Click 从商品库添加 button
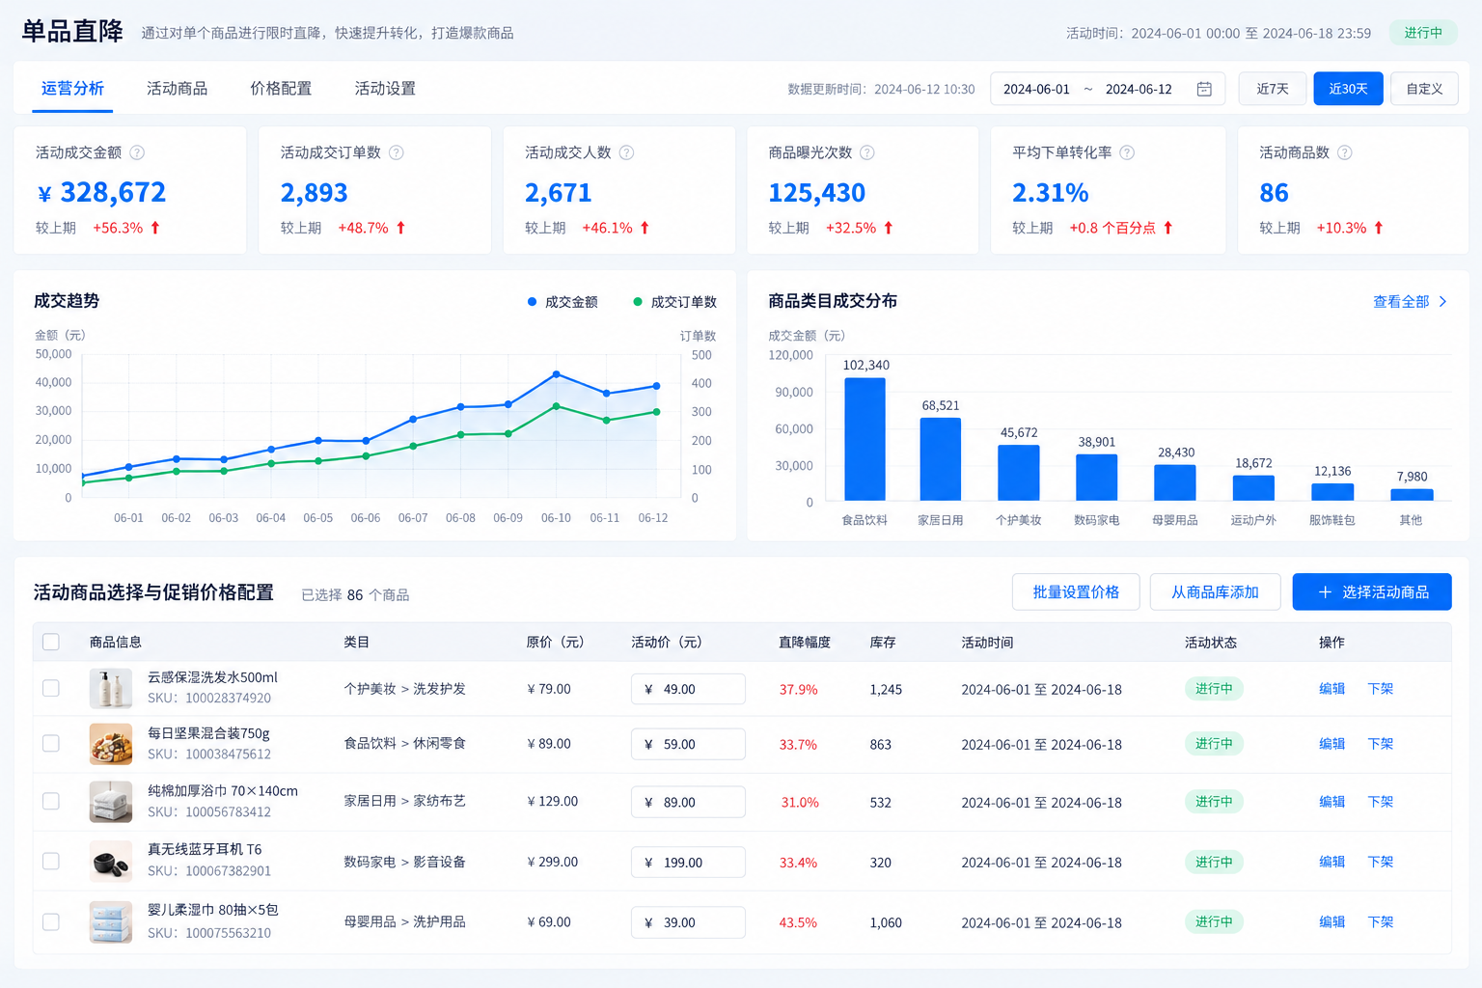Viewport: 1482px width, 988px height. click(x=1215, y=592)
